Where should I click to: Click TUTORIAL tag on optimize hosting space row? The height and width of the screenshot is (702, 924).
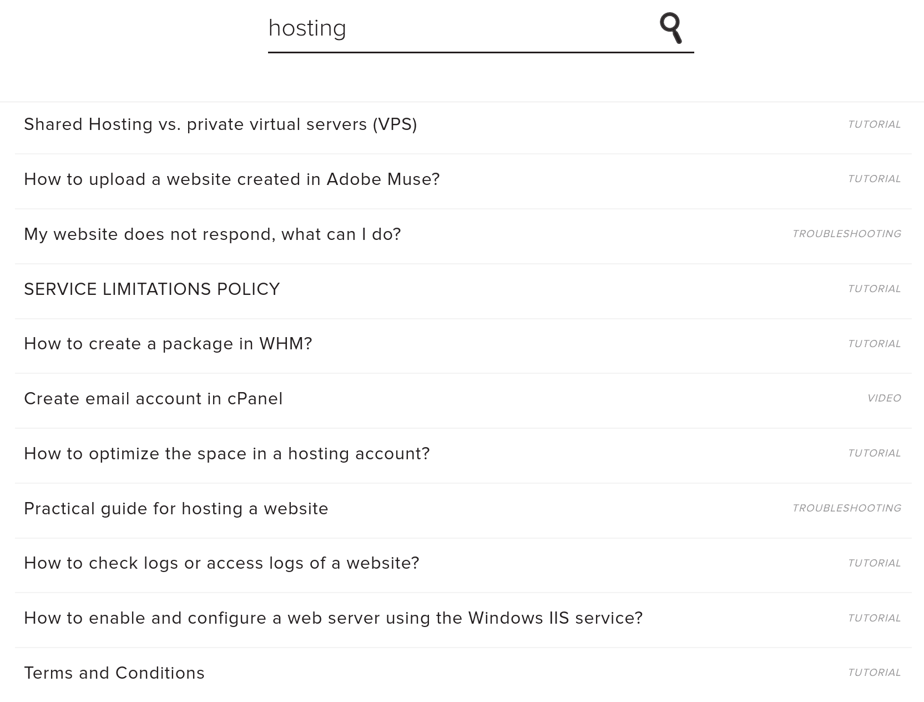pyautogui.click(x=874, y=453)
